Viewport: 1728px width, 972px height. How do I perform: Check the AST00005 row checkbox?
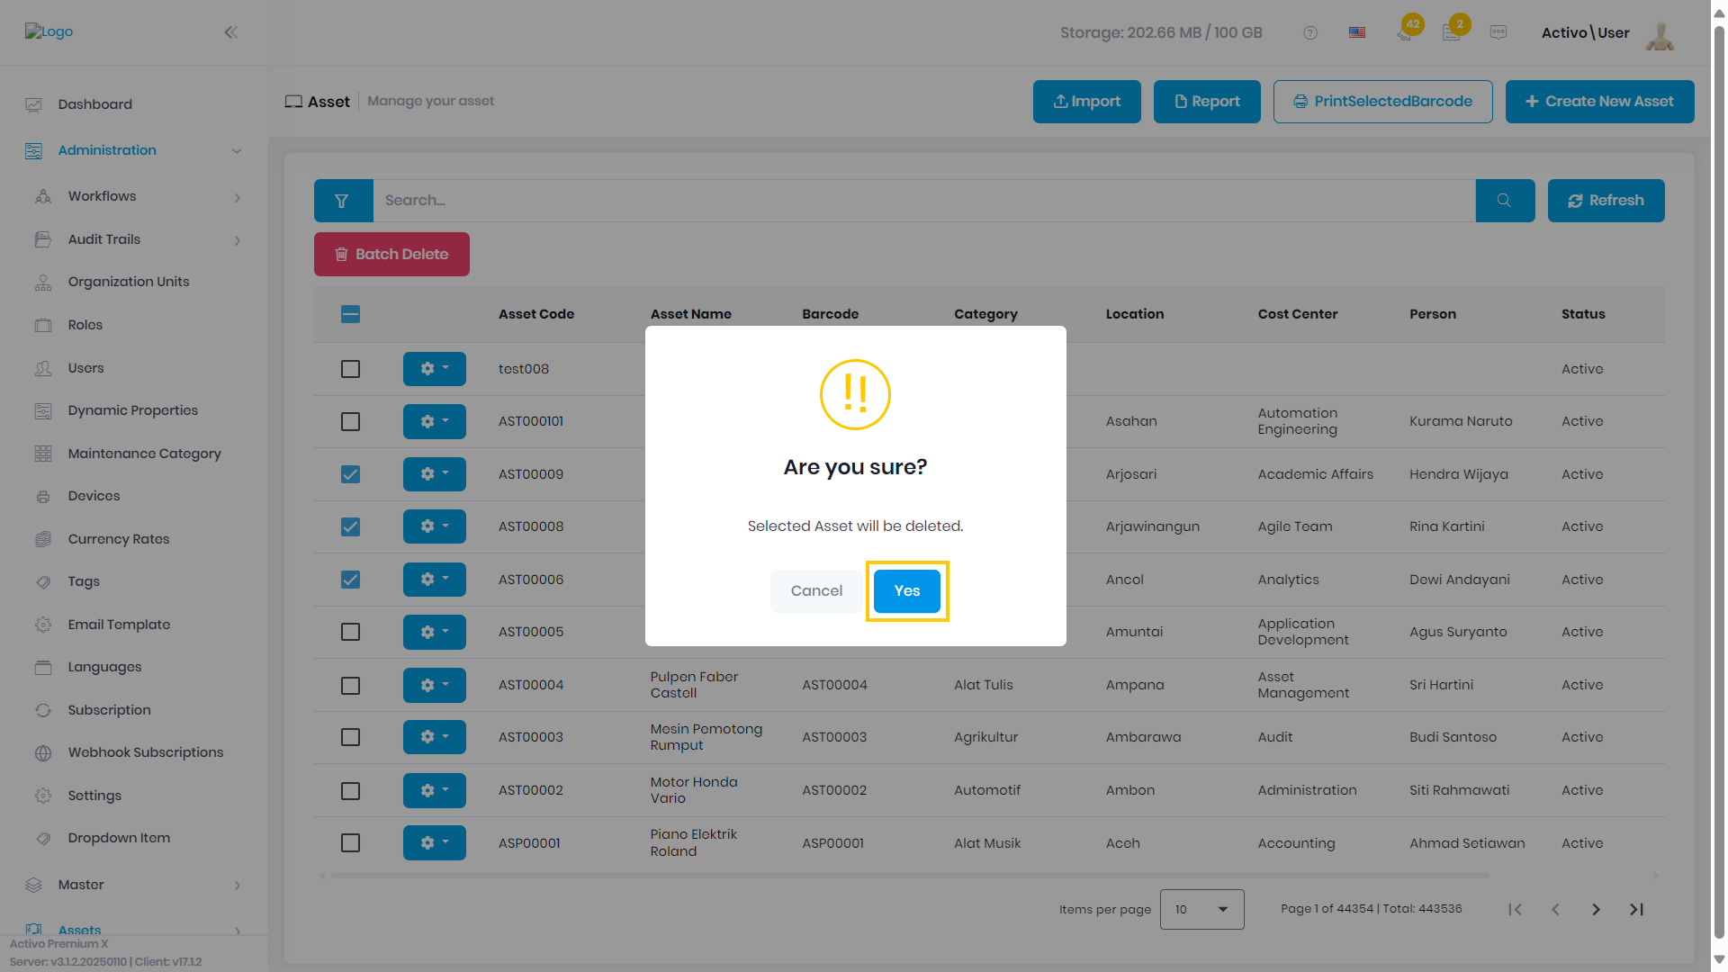pyautogui.click(x=351, y=632)
